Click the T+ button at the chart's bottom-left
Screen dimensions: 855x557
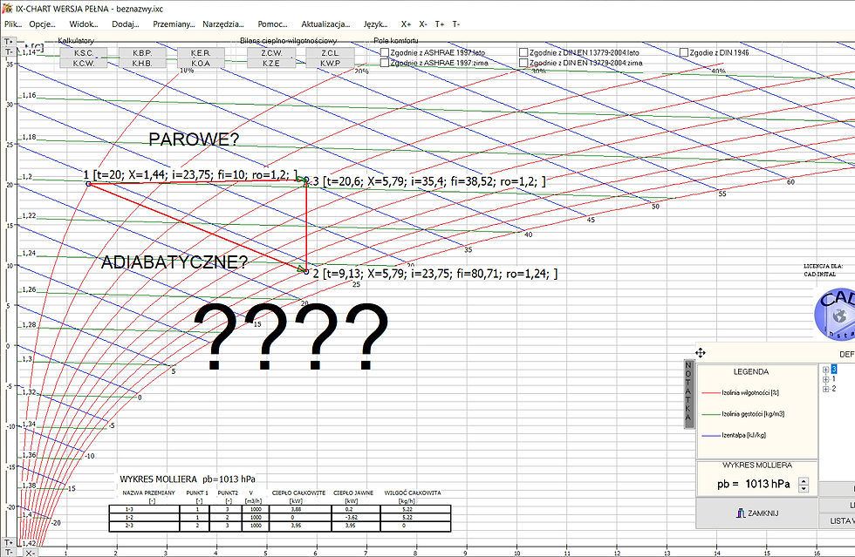click(x=8, y=542)
